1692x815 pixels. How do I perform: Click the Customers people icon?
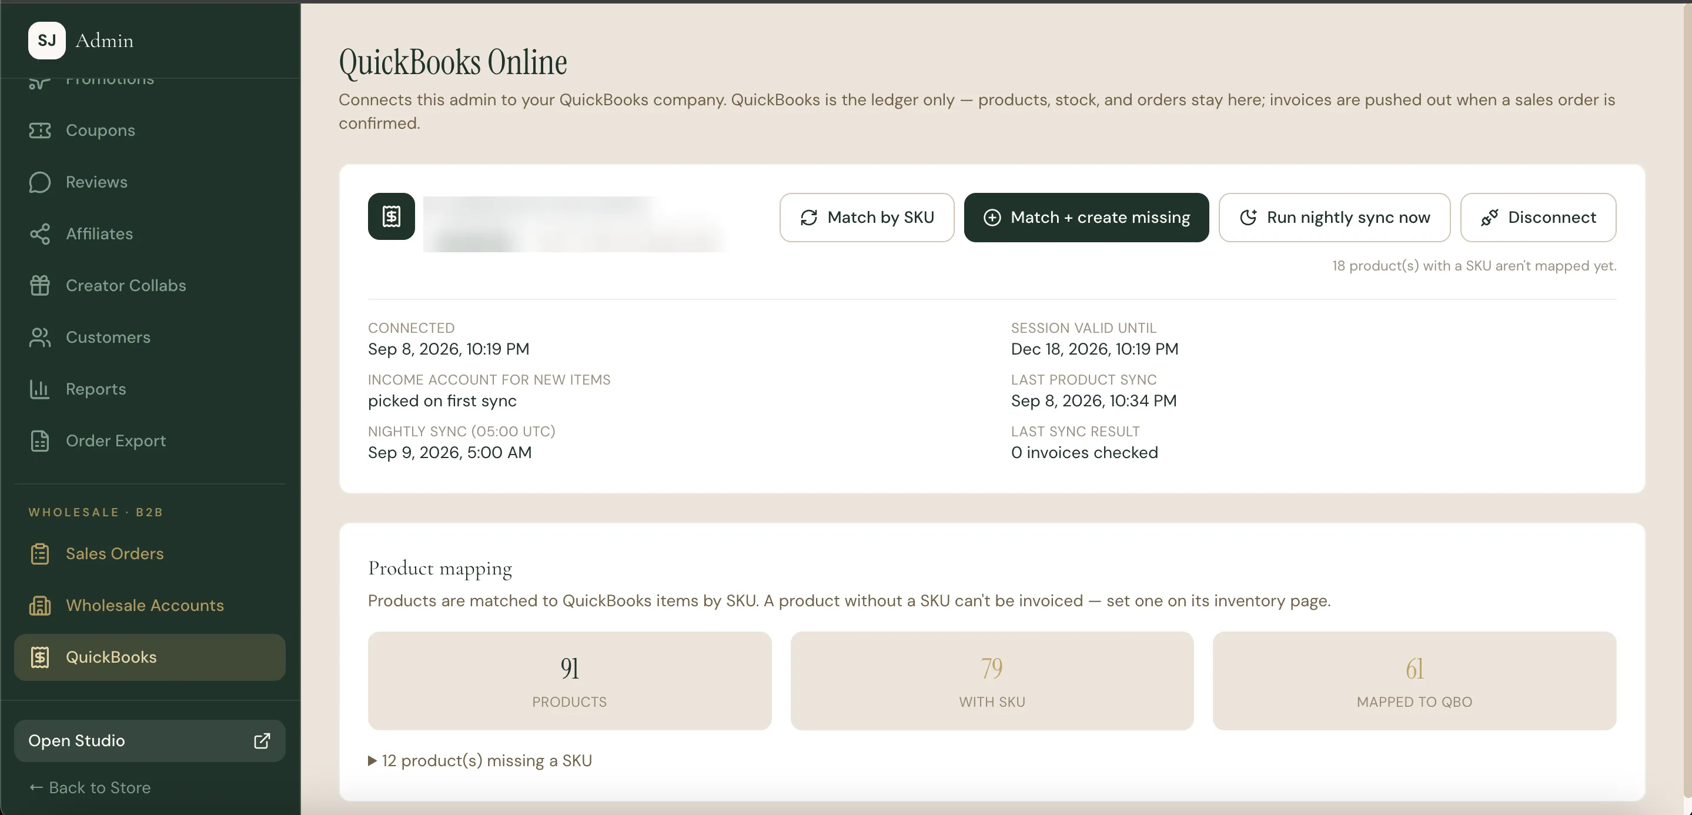tap(39, 337)
